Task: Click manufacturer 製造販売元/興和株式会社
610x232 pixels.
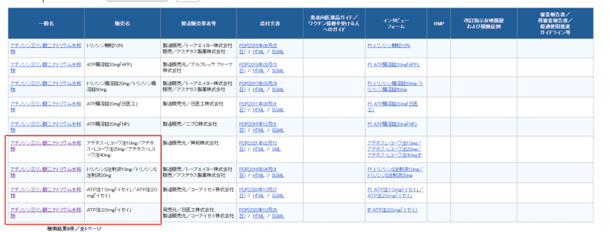Action: pyautogui.click(x=191, y=143)
